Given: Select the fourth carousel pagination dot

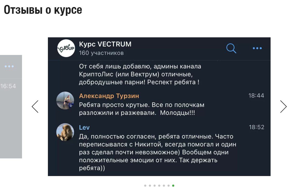Looking at the screenshot, I should (x=159, y=186).
